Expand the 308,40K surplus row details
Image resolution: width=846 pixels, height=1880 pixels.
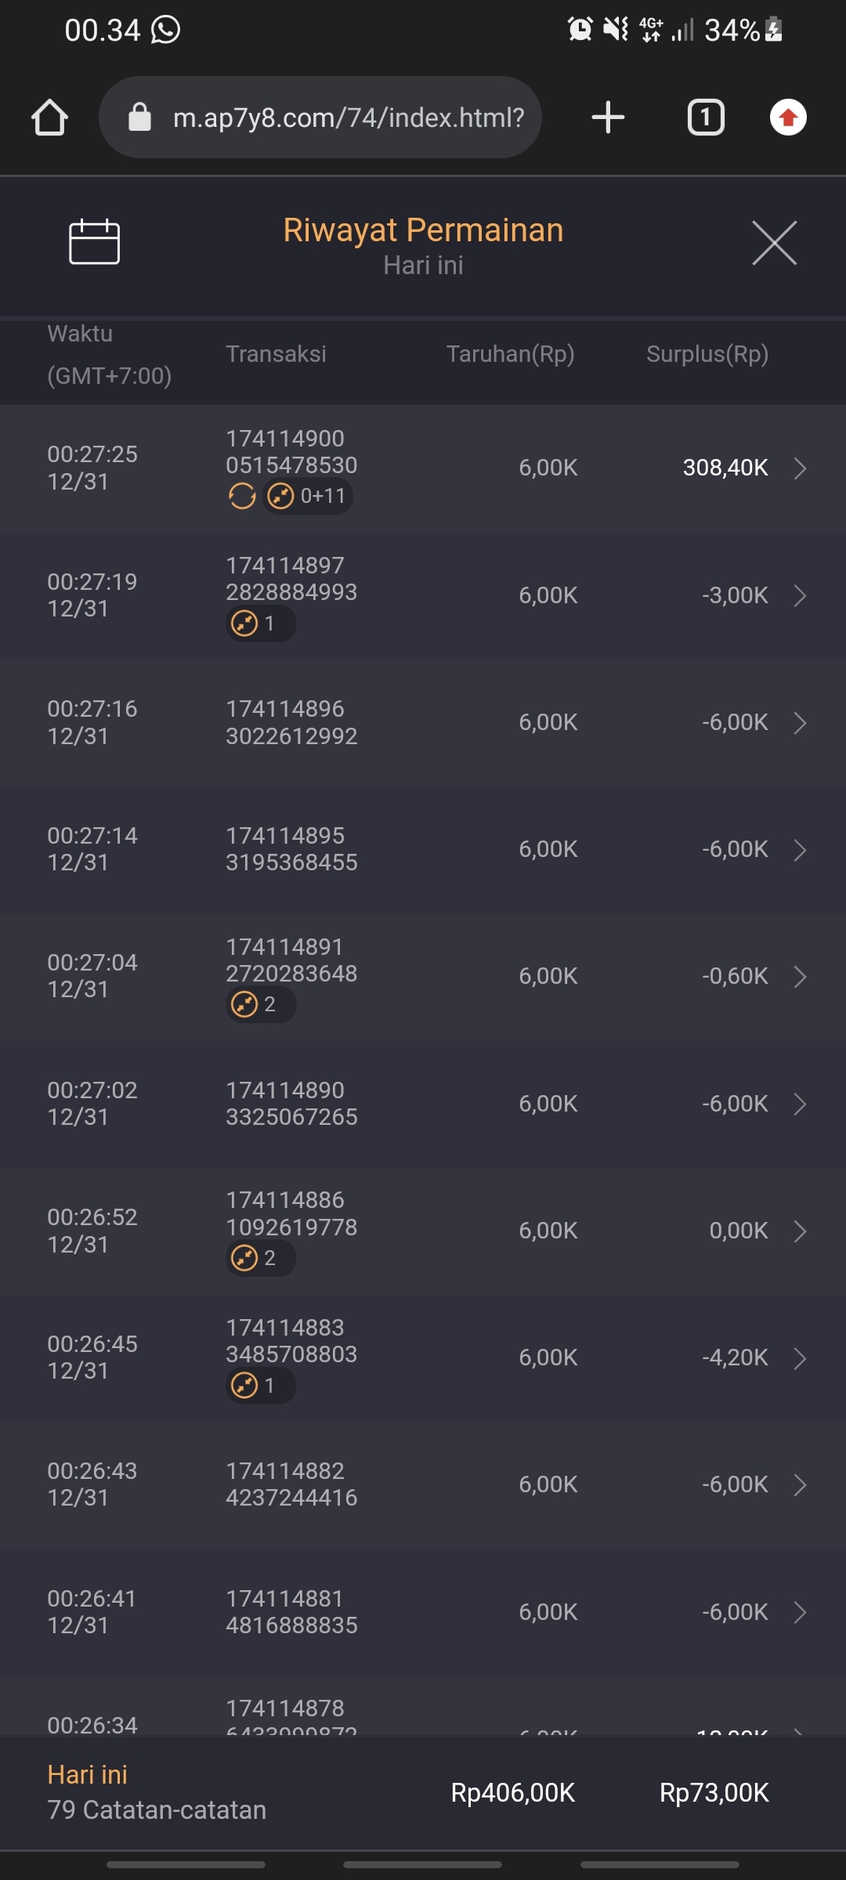click(800, 468)
